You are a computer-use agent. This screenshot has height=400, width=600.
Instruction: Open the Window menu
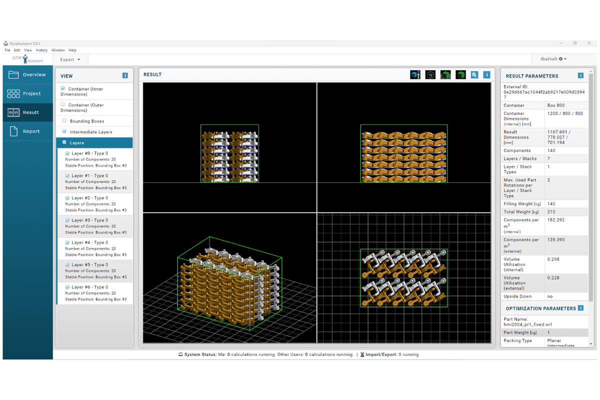point(58,50)
